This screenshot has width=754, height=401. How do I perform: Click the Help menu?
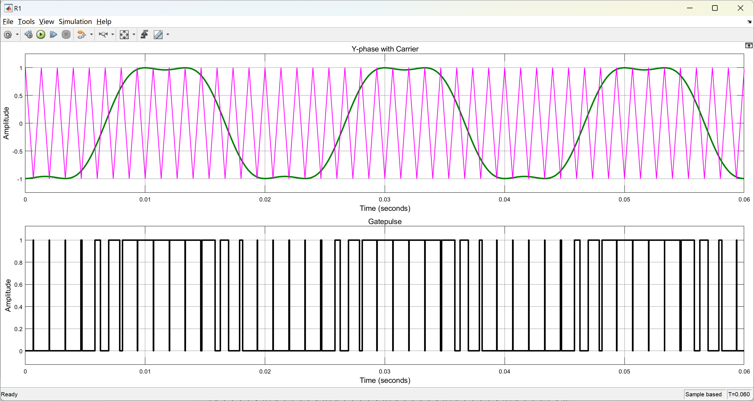104,22
